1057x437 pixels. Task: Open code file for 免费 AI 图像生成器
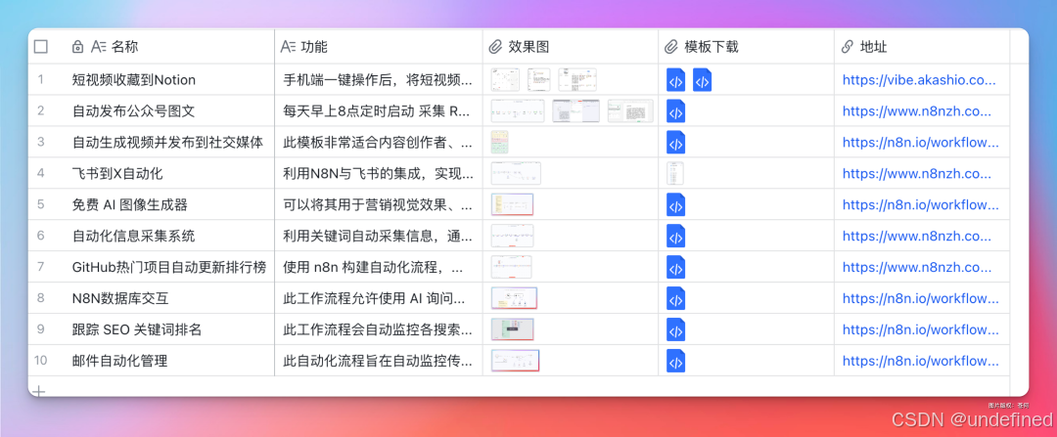click(675, 204)
